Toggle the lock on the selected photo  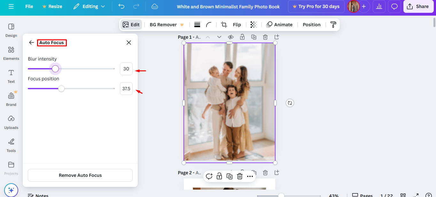219,176
